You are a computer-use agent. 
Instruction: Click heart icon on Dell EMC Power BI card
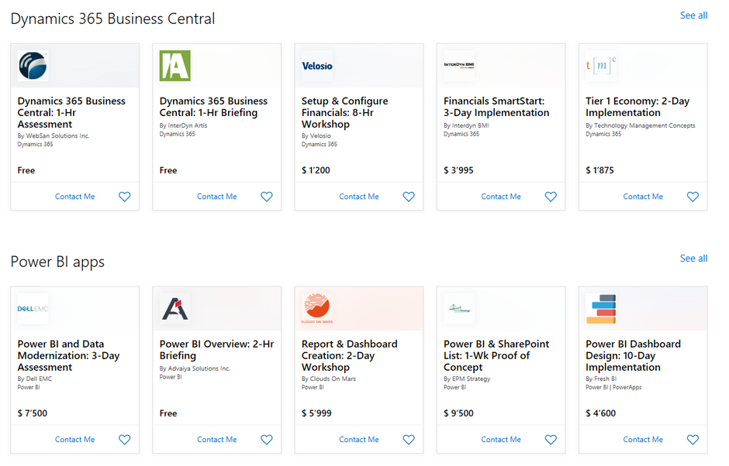pos(125,440)
